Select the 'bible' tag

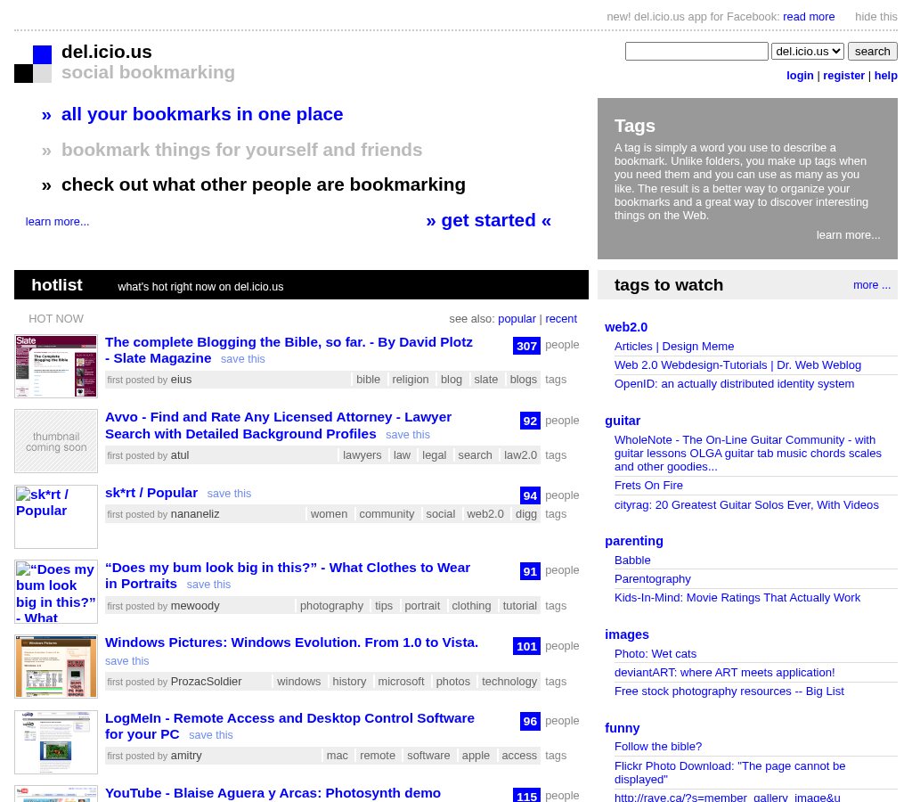tap(368, 380)
